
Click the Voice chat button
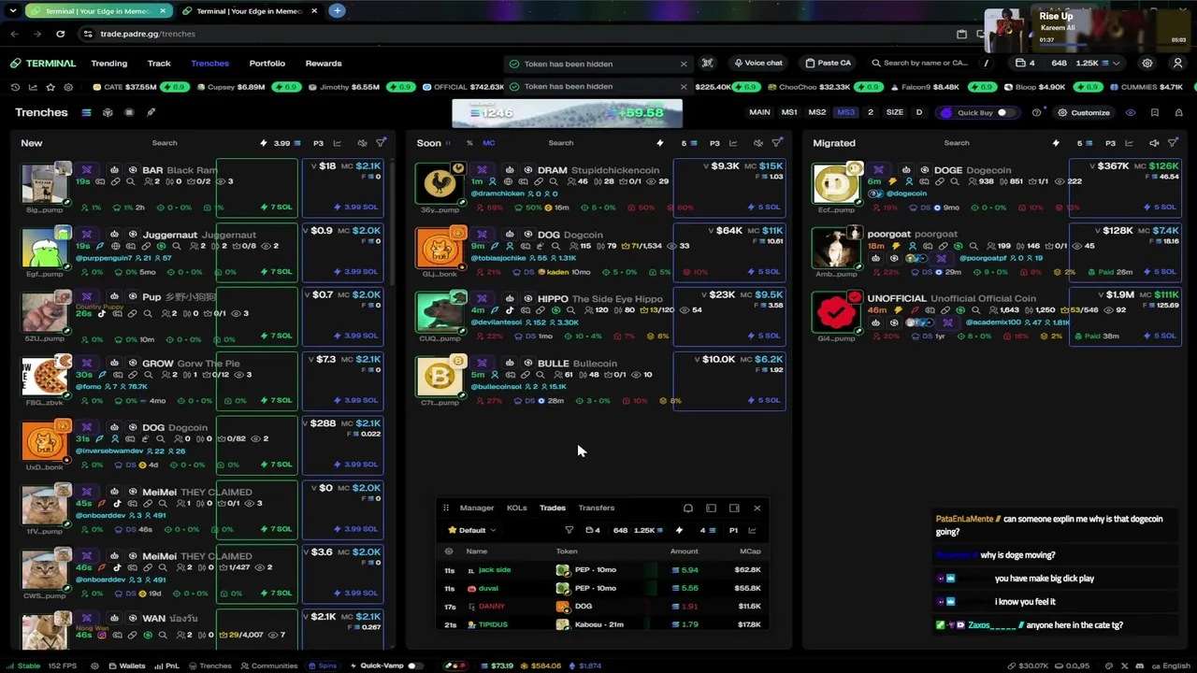(758, 64)
